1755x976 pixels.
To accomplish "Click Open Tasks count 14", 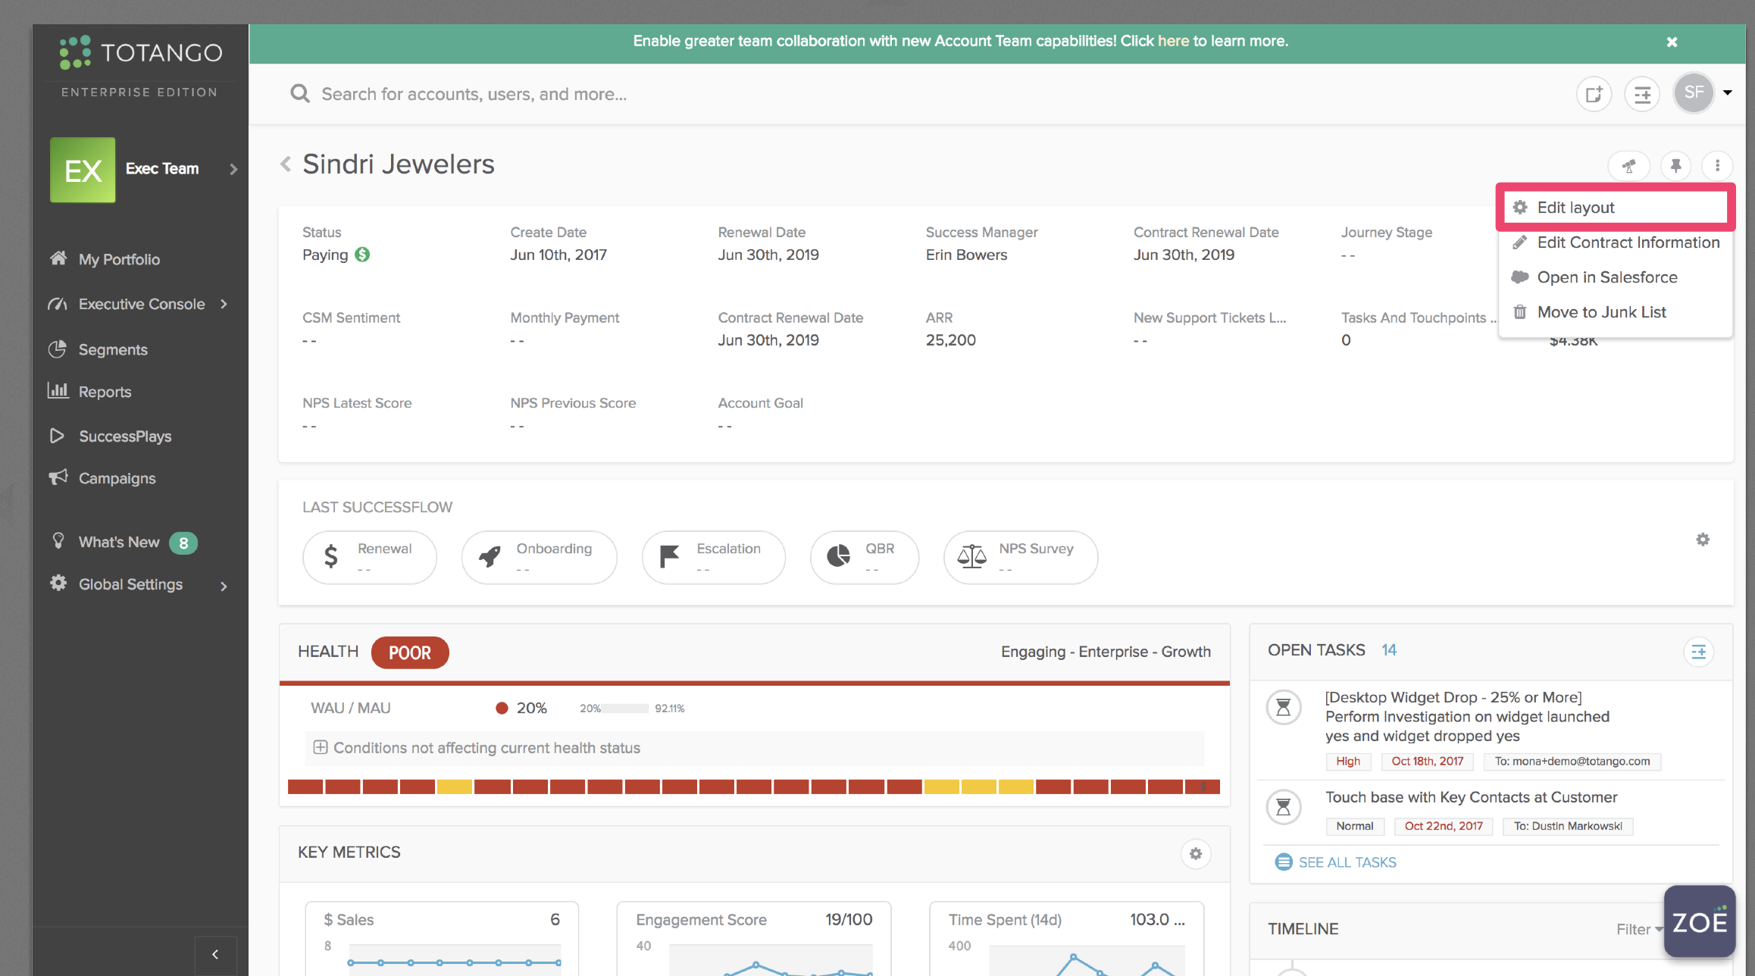I will click(x=1388, y=650).
